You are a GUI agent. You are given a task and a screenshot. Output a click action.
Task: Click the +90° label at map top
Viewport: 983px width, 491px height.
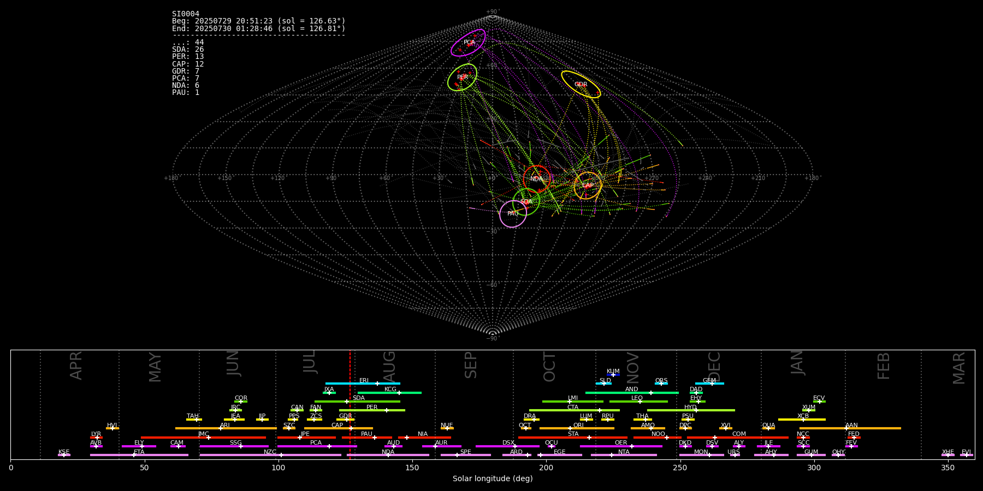(x=493, y=12)
